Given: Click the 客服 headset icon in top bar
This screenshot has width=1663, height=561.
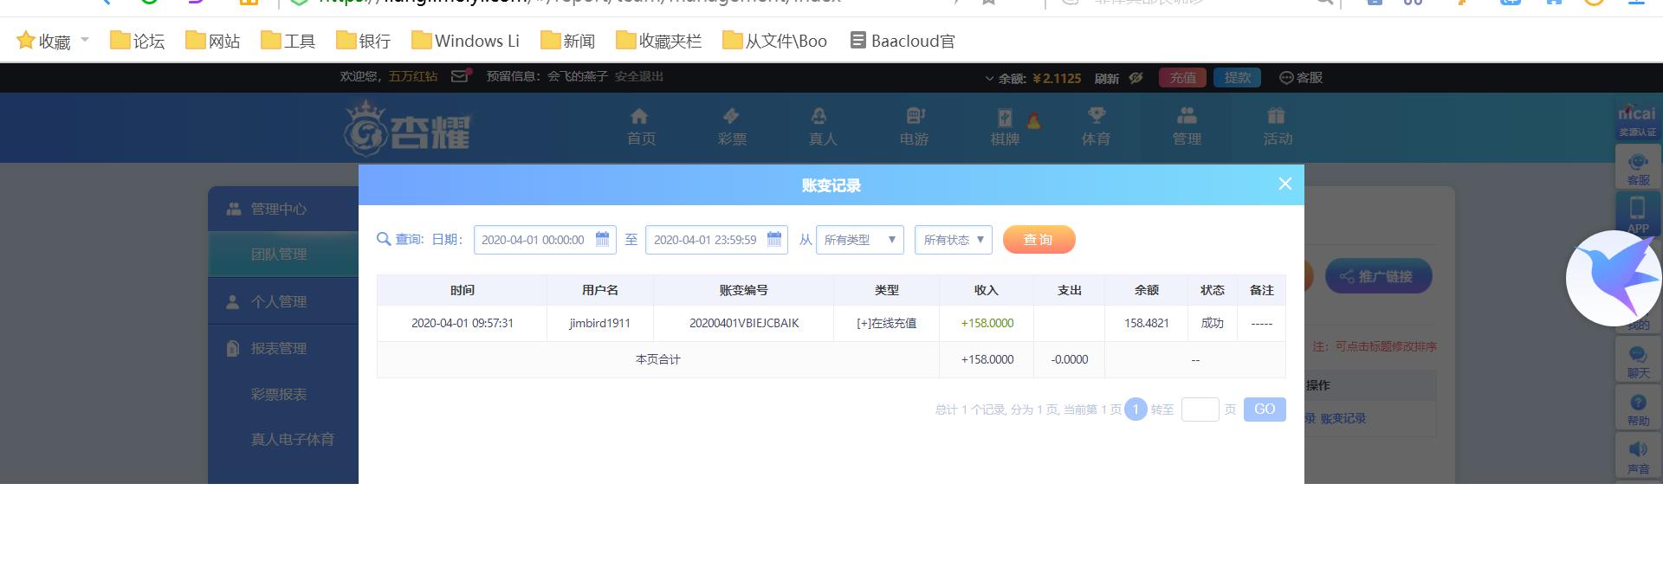Looking at the screenshot, I should pos(1286,77).
